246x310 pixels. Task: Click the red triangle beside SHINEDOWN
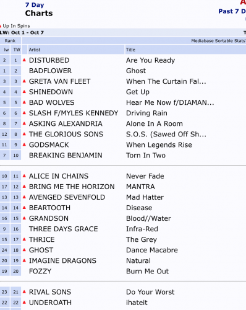click(x=24, y=92)
